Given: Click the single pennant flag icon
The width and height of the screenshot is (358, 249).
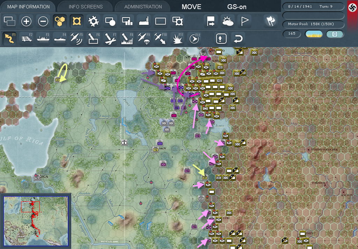Looking at the screenshot, I should 244,21.
